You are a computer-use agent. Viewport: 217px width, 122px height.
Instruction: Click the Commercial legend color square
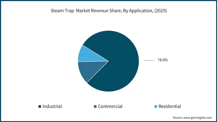click(95, 107)
